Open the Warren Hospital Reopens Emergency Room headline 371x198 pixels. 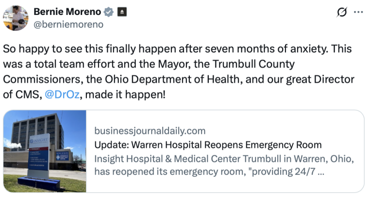208,145
